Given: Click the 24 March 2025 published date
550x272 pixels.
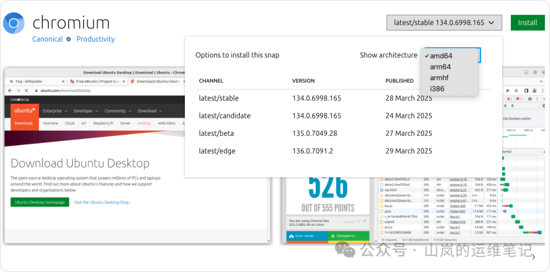Looking at the screenshot, I should point(408,116).
